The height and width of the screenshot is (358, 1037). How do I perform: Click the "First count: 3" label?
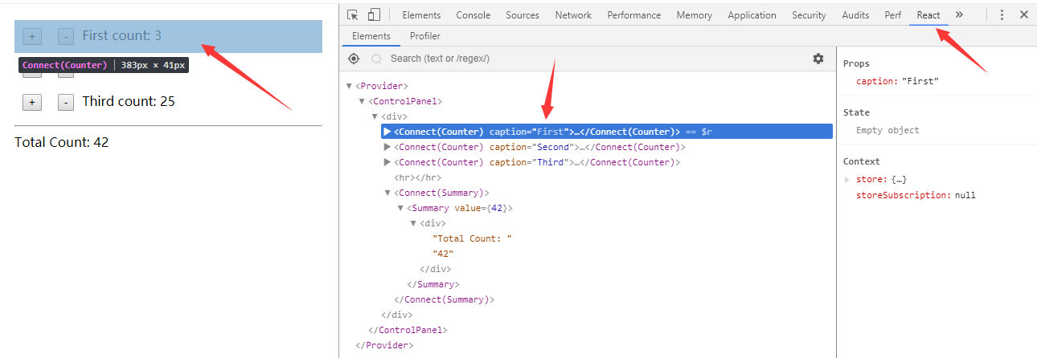[122, 35]
